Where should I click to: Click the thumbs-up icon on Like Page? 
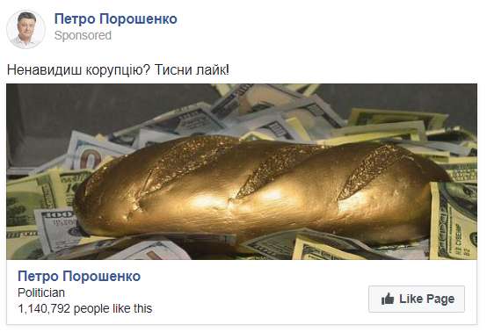tap(388, 300)
